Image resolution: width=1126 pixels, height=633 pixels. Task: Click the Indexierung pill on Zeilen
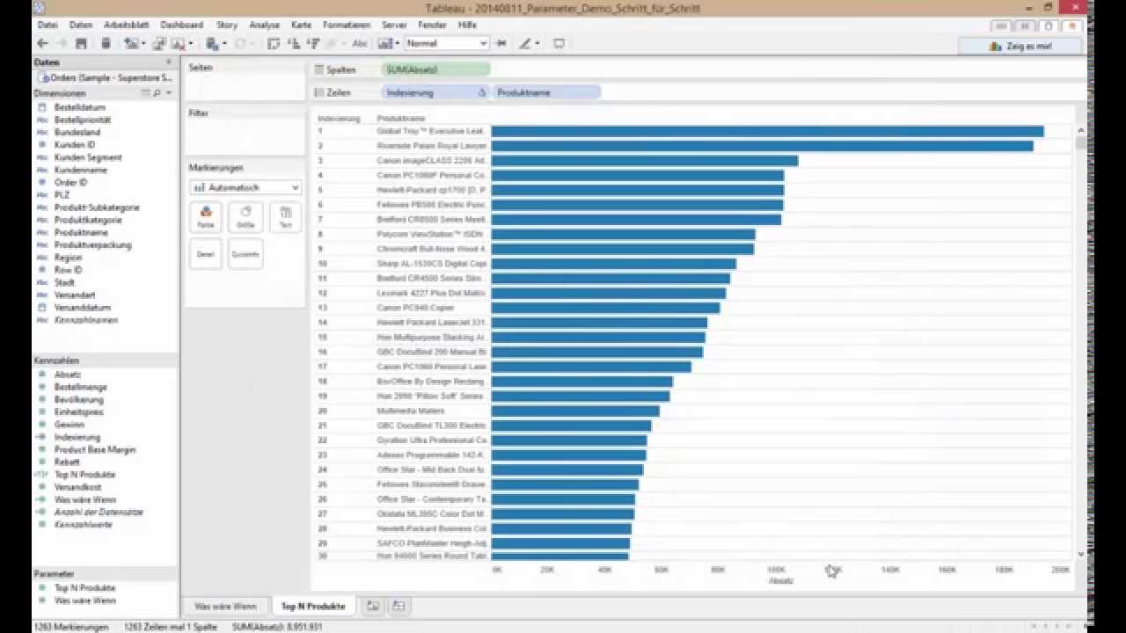point(435,92)
